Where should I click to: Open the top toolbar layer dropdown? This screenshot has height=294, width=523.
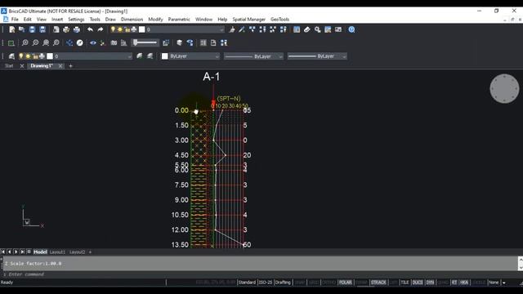click(221, 29)
